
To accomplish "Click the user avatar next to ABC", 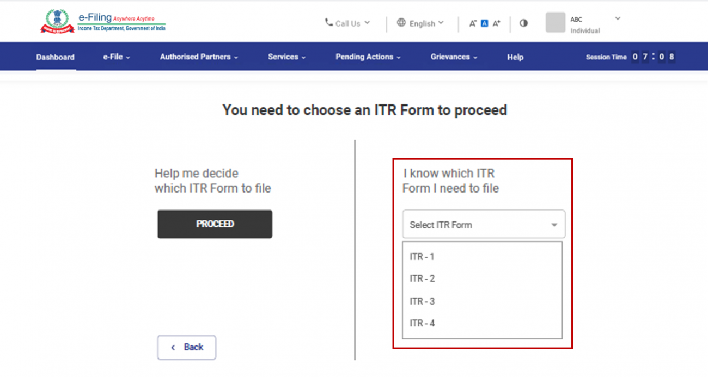I will [x=555, y=22].
